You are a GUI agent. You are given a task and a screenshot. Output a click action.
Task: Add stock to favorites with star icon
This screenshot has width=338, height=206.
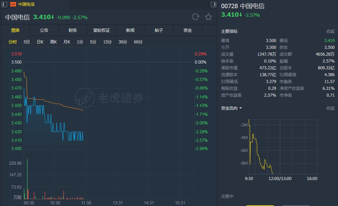pyautogui.click(x=208, y=17)
